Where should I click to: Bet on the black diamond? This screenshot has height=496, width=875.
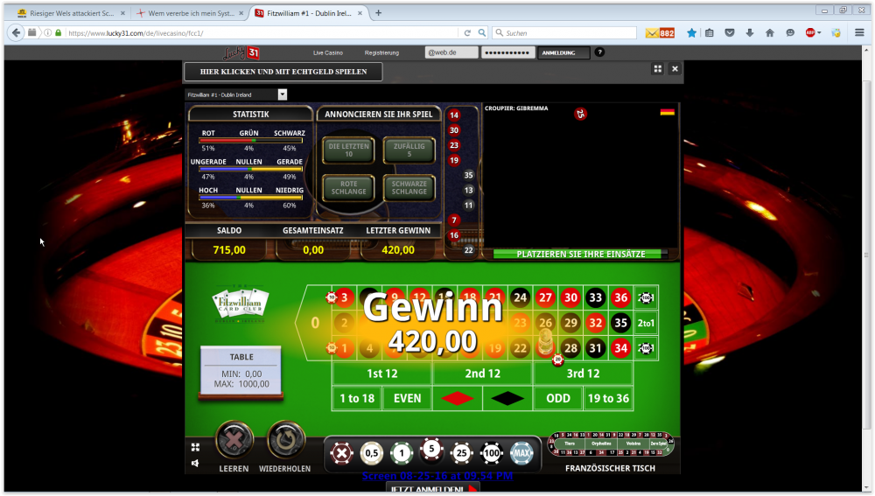507,398
